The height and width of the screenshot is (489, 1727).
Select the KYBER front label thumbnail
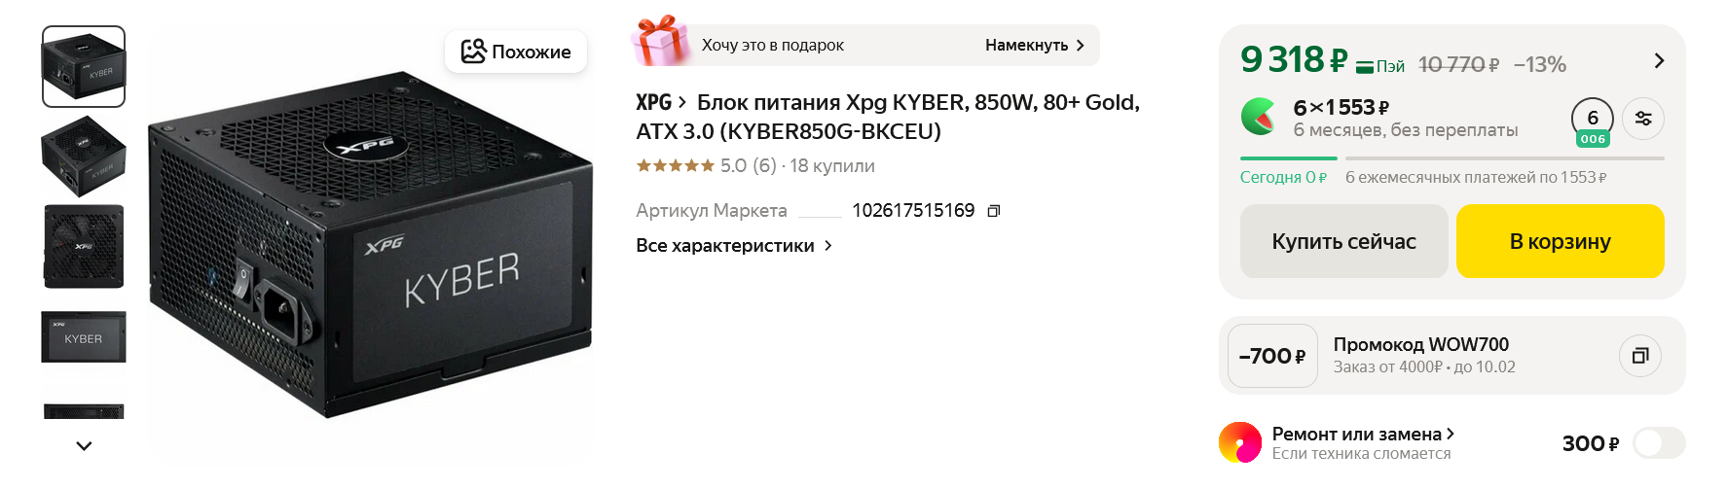coord(84,337)
